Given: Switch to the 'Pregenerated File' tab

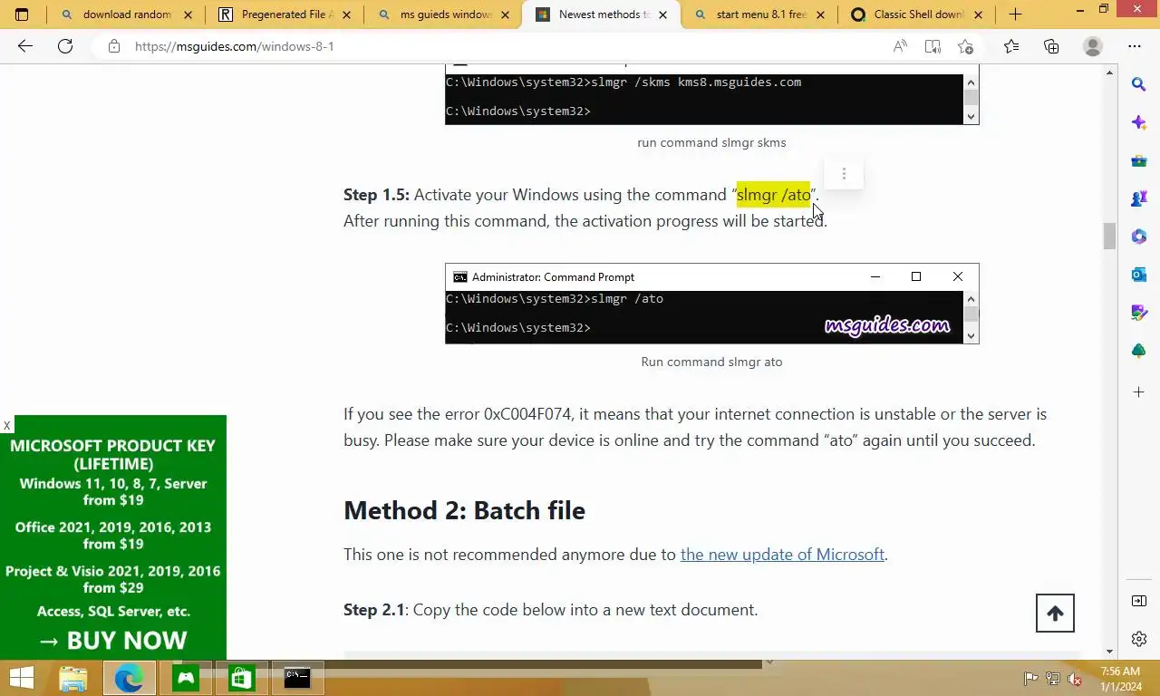Looking at the screenshot, I should (285, 14).
